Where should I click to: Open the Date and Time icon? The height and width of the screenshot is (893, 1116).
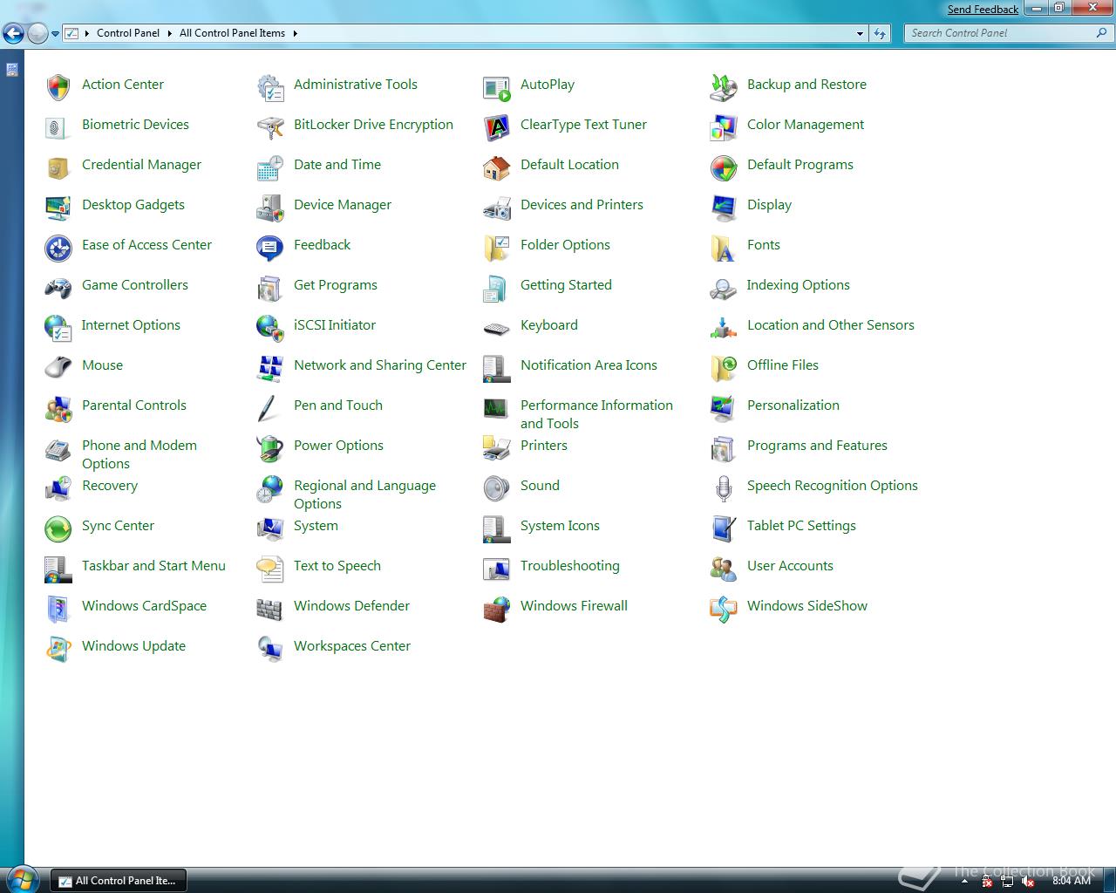coord(270,167)
